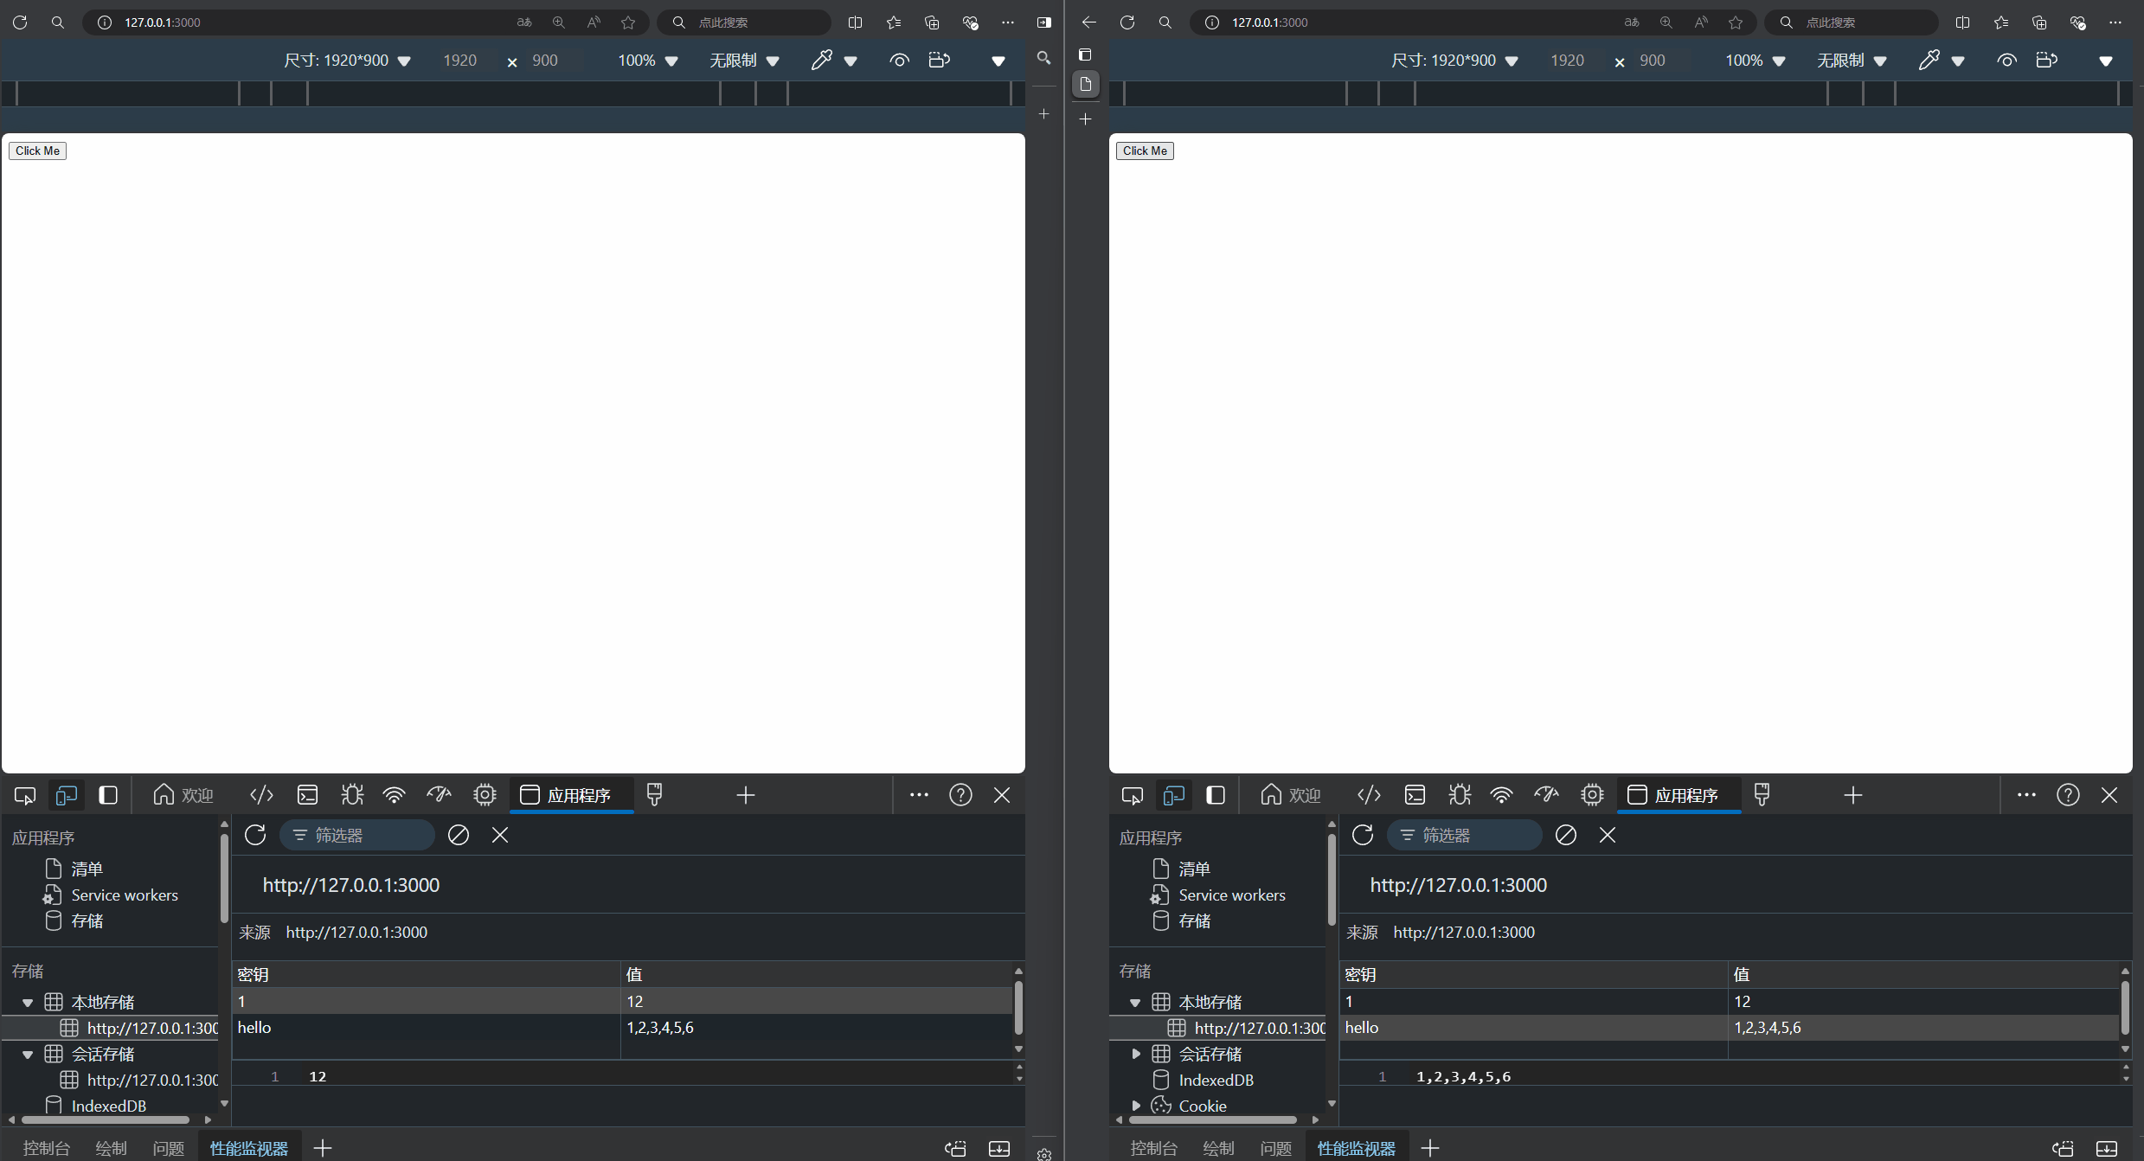Open the Console icon in right DevTools

coord(1415,795)
